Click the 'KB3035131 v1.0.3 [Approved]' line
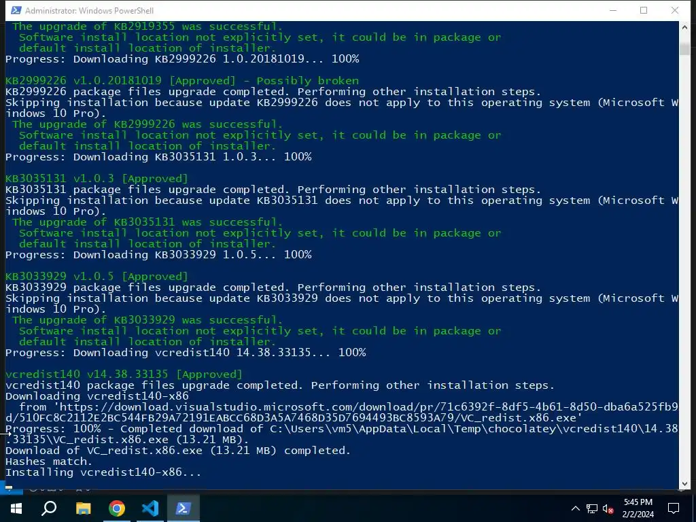The height and width of the screenshot is (522, 696). click(97, 179)
